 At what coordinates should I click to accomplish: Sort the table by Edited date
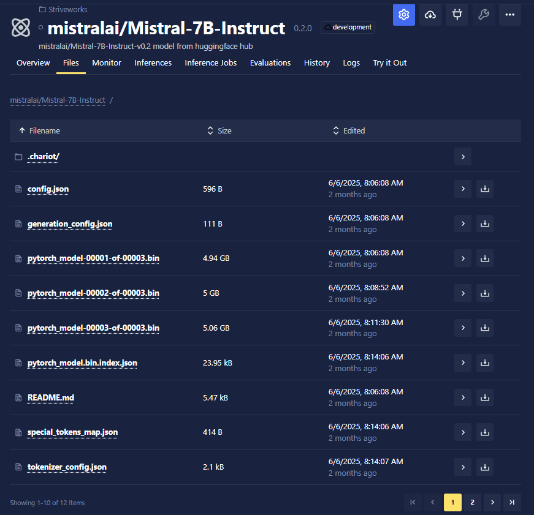[x=349, y=130]
